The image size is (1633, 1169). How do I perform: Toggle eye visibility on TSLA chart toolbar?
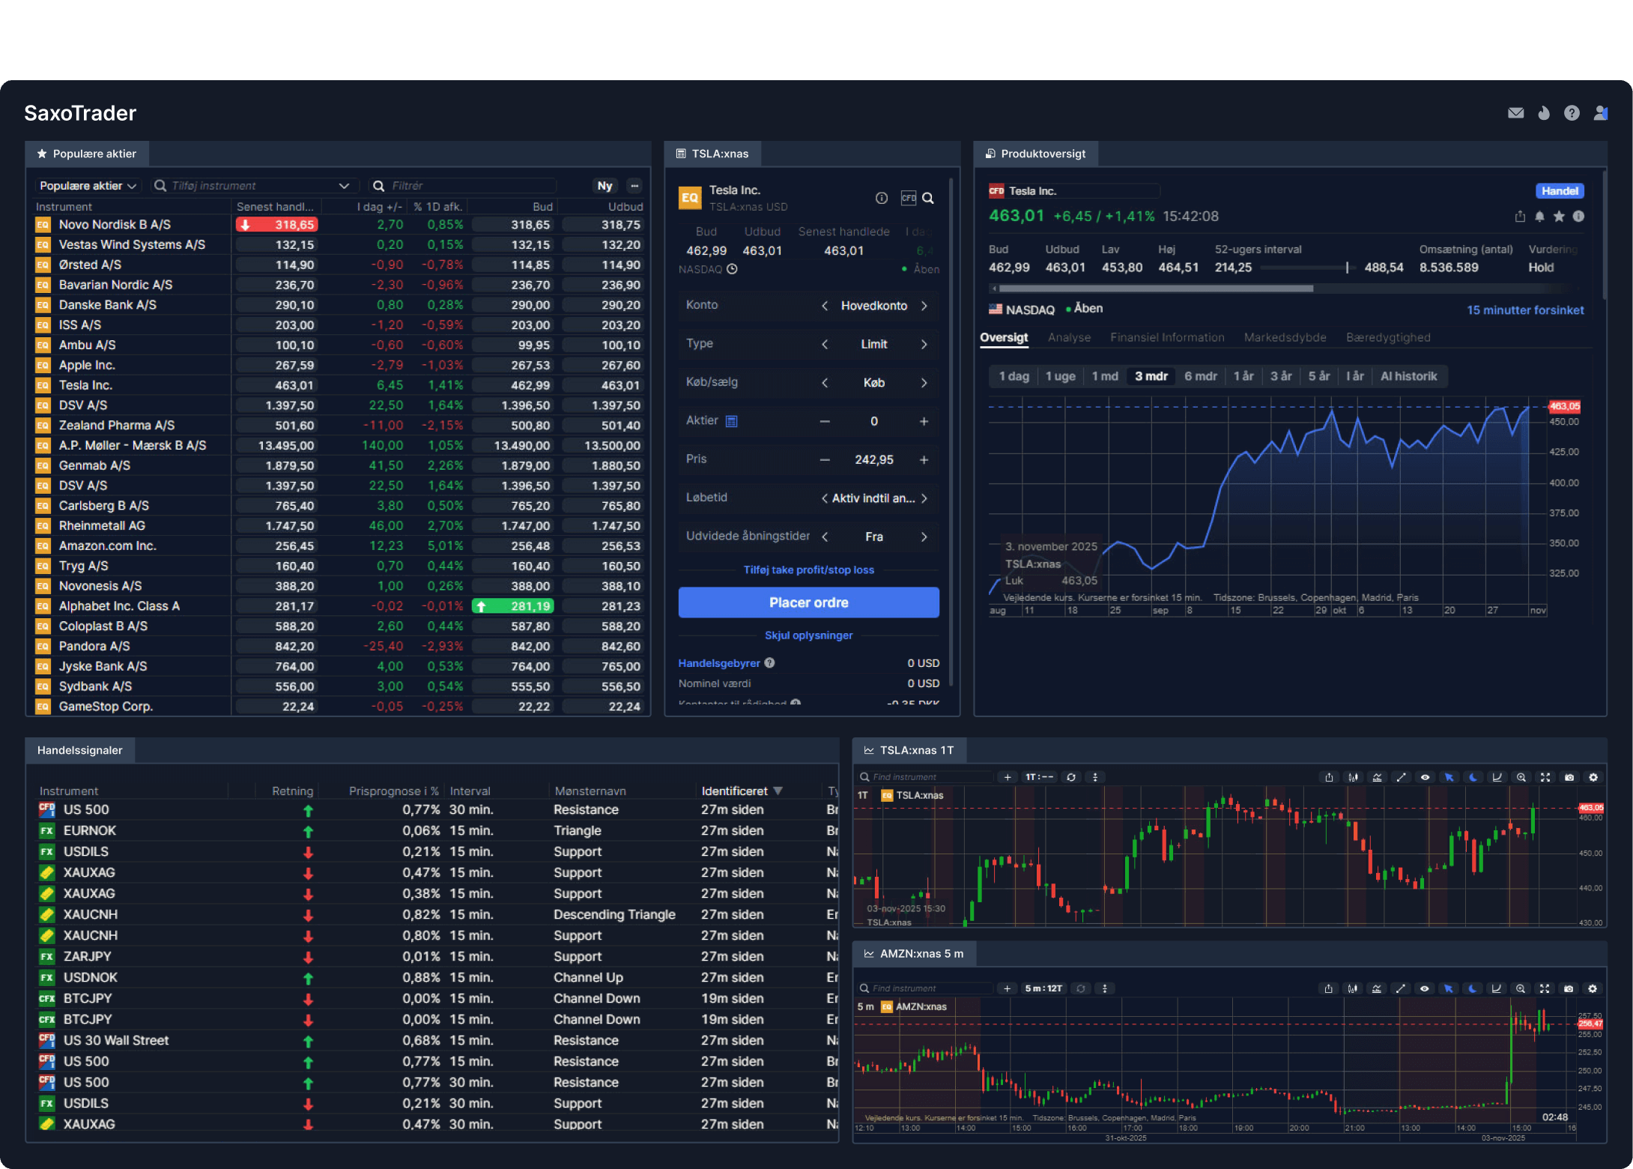1425,777
